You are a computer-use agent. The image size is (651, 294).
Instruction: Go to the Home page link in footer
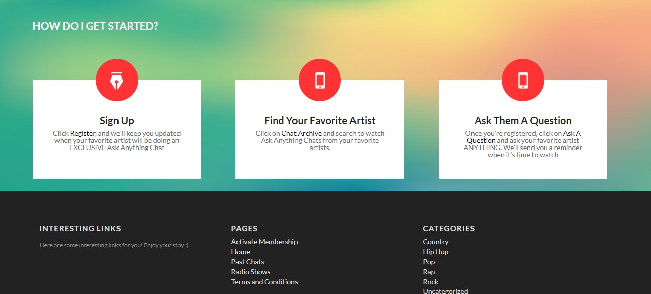[241, 252]
